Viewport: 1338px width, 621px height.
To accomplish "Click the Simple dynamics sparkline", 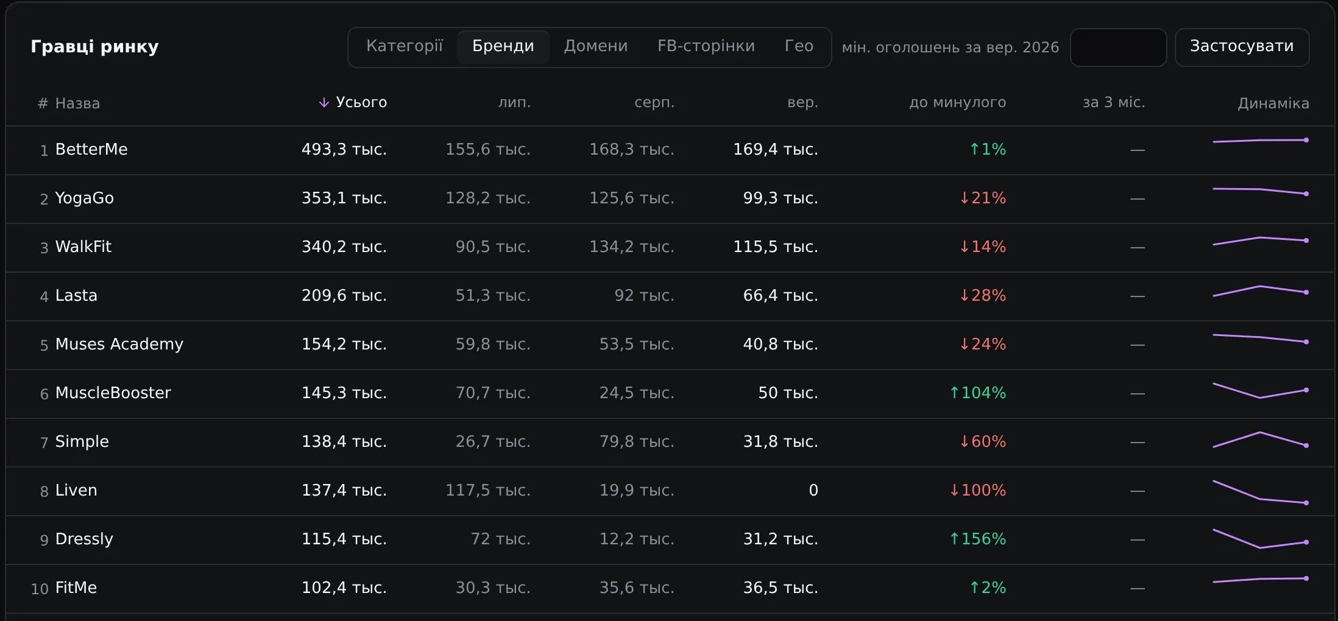I will click(x=1261, y=440).
